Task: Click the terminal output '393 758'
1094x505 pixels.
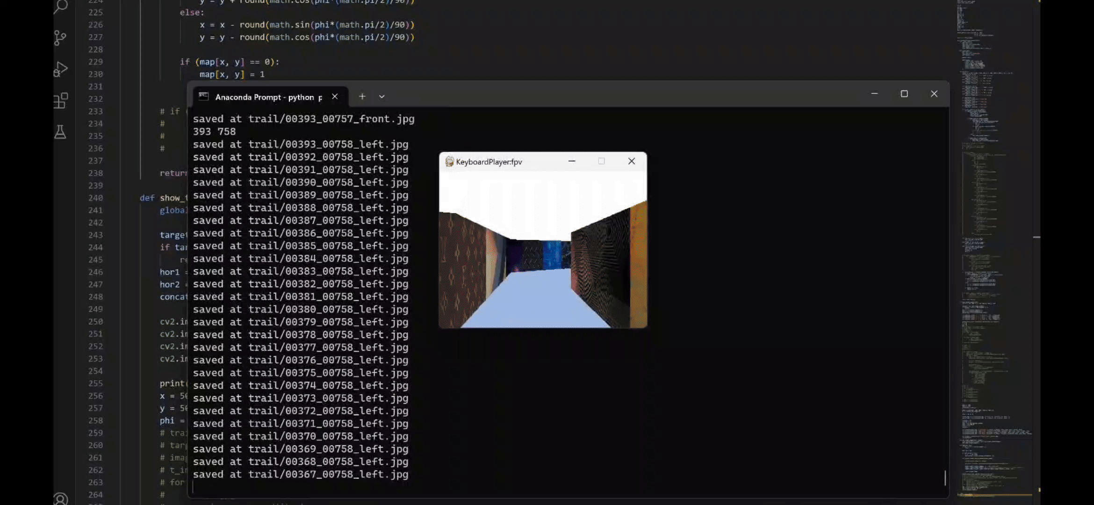Action: click(214, 131)
